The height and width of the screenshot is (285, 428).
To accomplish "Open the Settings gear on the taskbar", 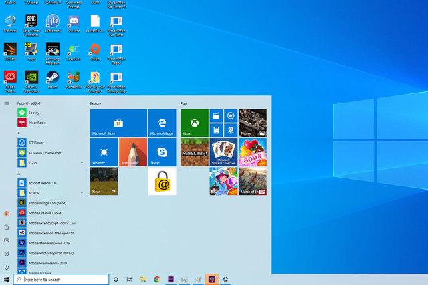I will click(x=225, y=279).
